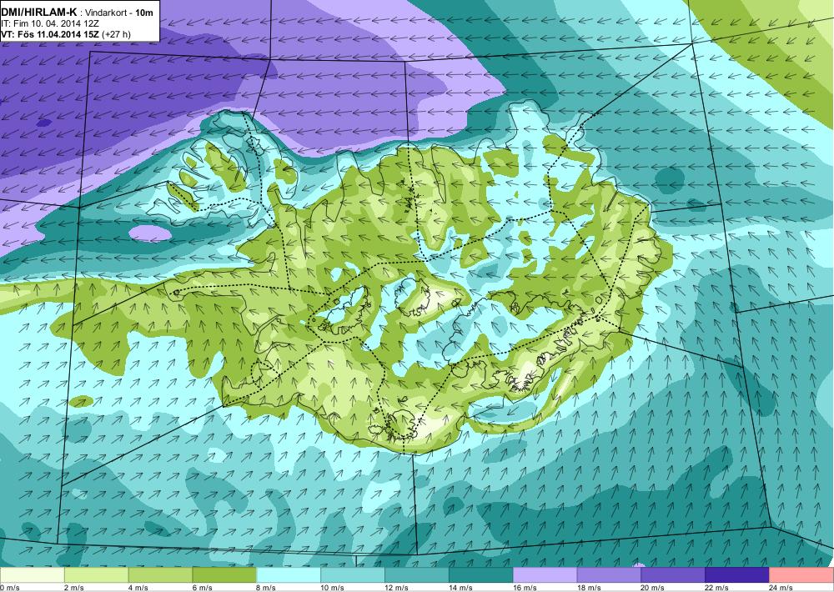Image resolution: width=834 pixels, height=592 pixels.
Task: Select the dark teal 14–16 m/s legend swatch
Action: pos(481,575)
